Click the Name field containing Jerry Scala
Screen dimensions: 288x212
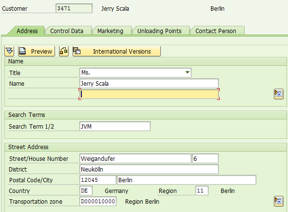[149, 84]
